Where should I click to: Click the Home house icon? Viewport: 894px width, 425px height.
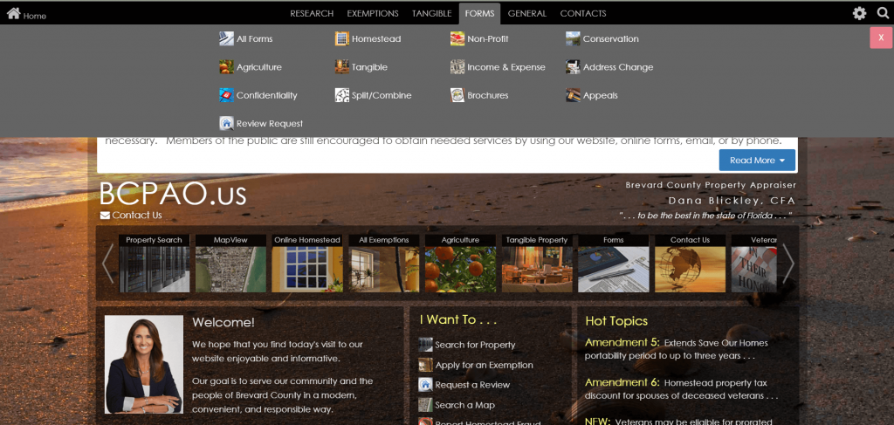[x=13, y=14]
